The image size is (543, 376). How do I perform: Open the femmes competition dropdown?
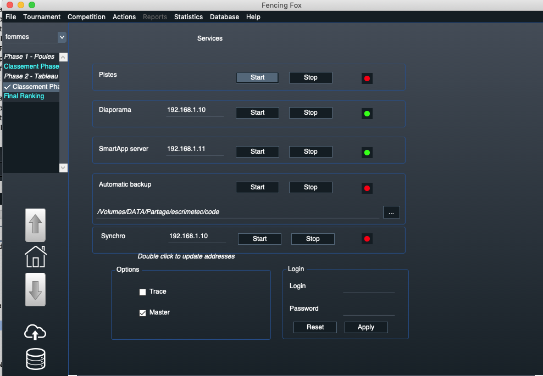click(x=62, y=37)
